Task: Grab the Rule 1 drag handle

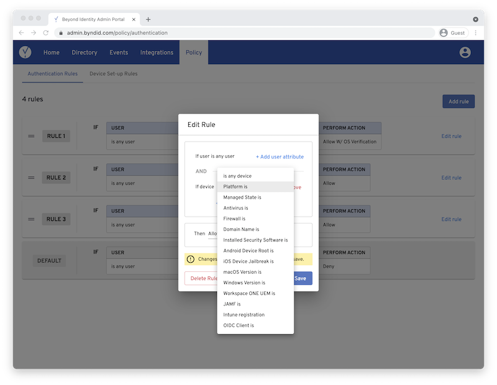Action: coord(31,136)
